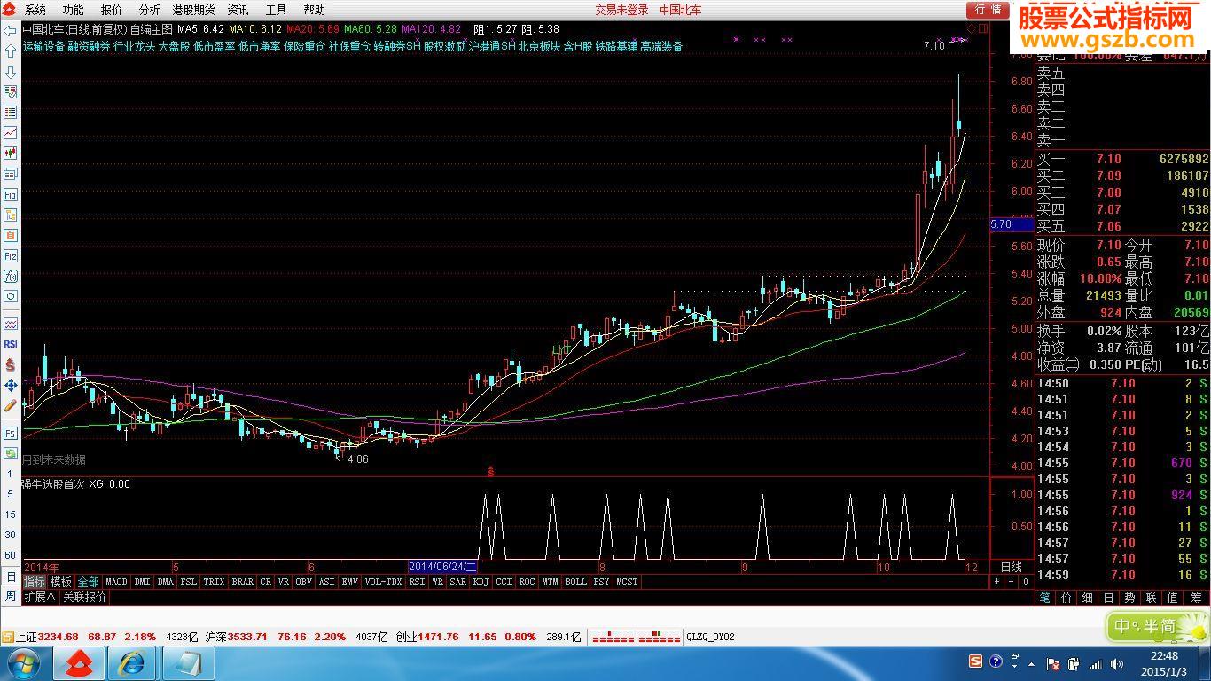This screenshot has width=1211, height=681.
Task: Click the up arrow icon in left sidebar
Action: coord(11,51)
